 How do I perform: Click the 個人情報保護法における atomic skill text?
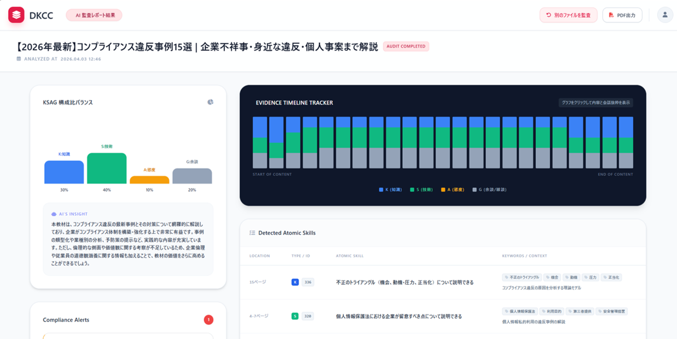pyautogui.click(x=399, y=317)
